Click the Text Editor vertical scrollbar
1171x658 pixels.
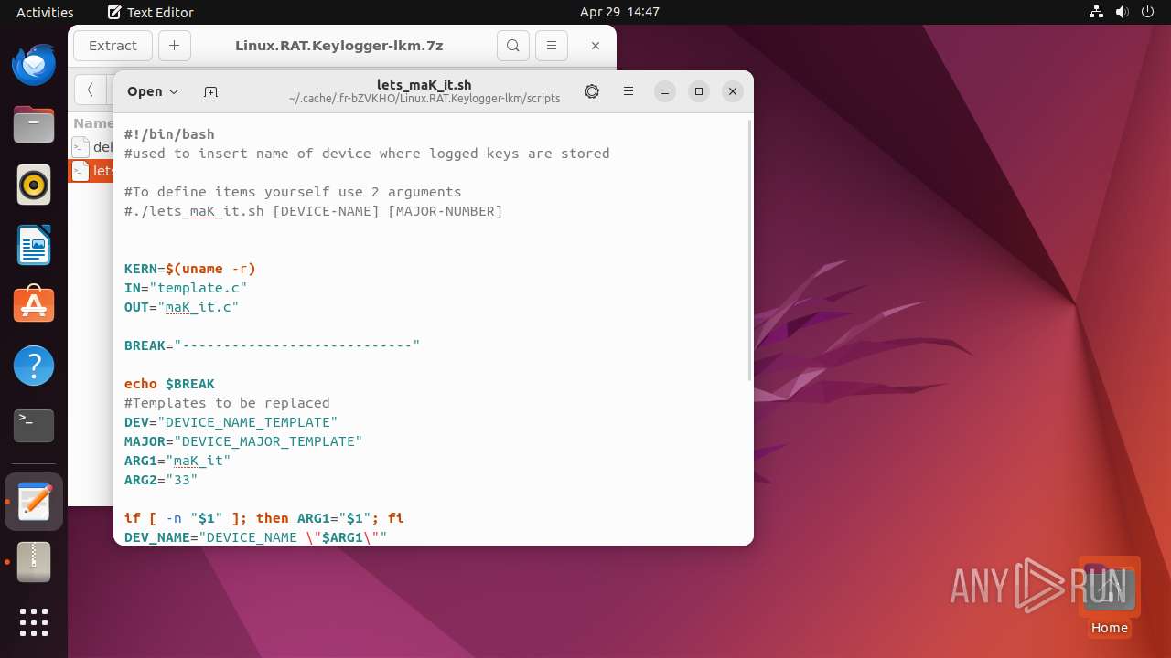750,249
